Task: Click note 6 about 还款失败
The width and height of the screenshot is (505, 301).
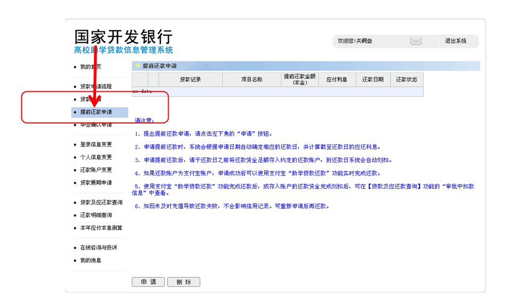Action: [232, 206]
